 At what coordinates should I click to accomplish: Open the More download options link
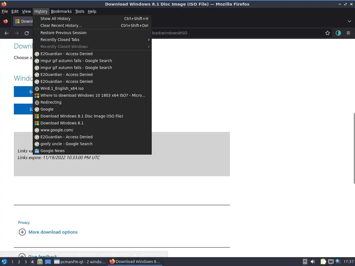coord(53,232)
